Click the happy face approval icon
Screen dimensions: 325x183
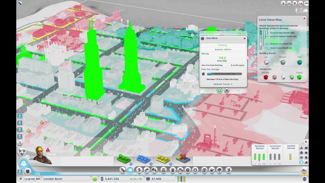(95, 179)
